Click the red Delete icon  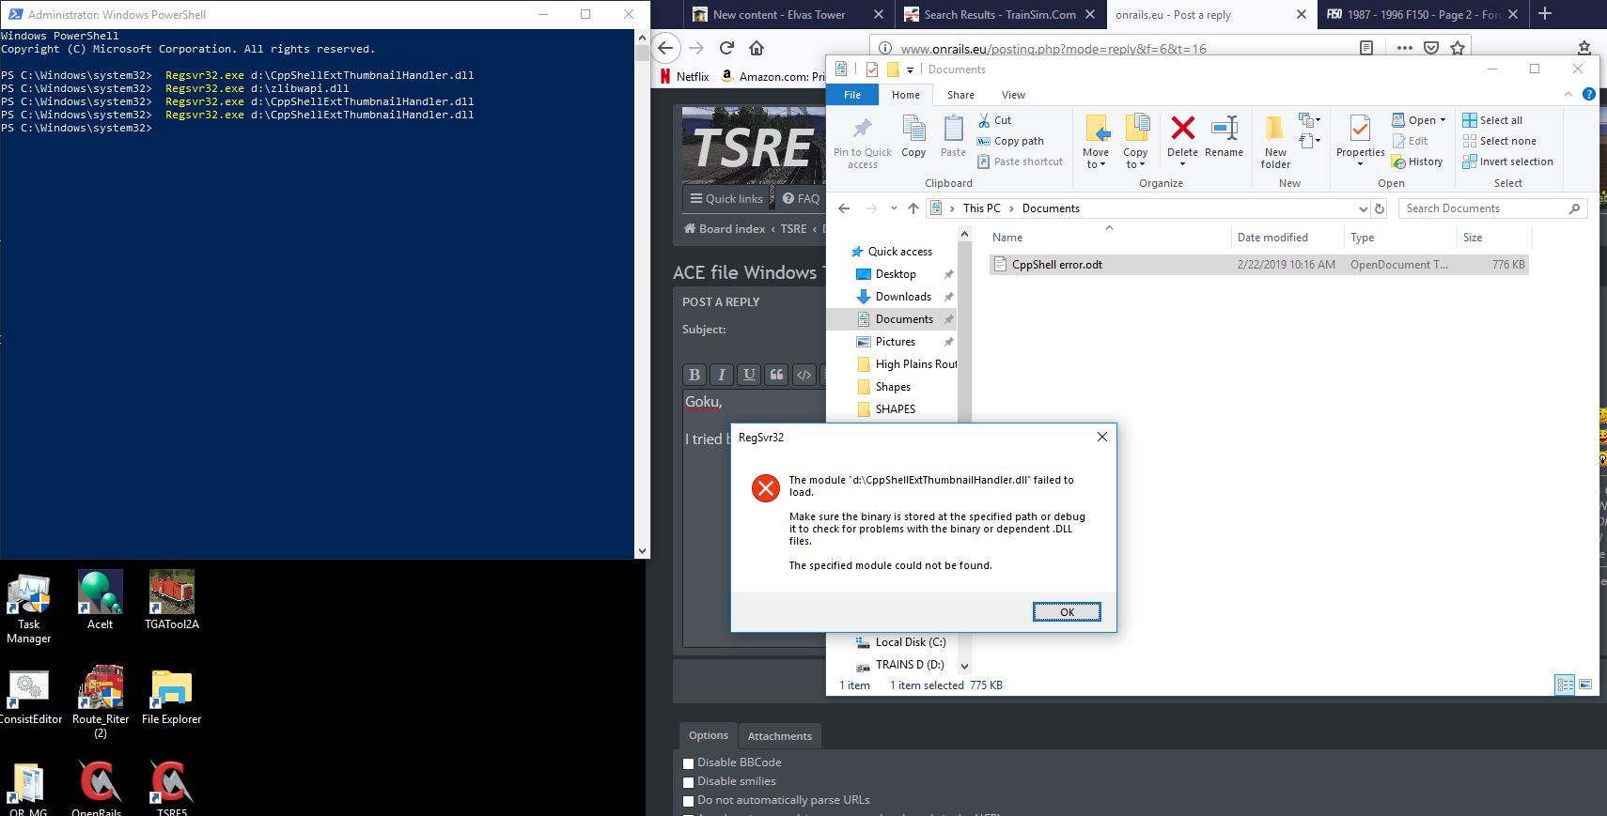tap(1182, 128)
